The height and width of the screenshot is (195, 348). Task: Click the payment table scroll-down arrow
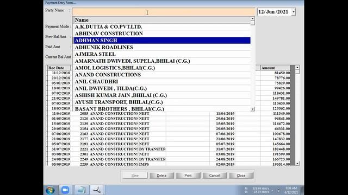[297, 164]
